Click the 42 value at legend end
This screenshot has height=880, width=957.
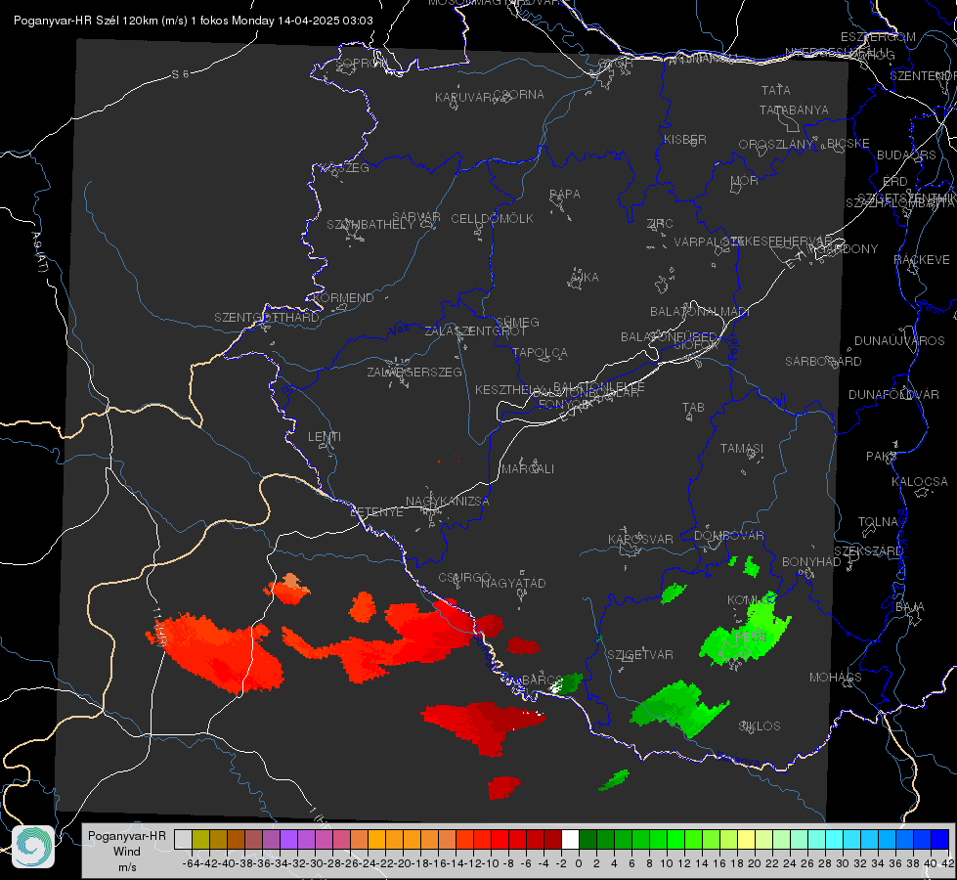pos(948,863)
